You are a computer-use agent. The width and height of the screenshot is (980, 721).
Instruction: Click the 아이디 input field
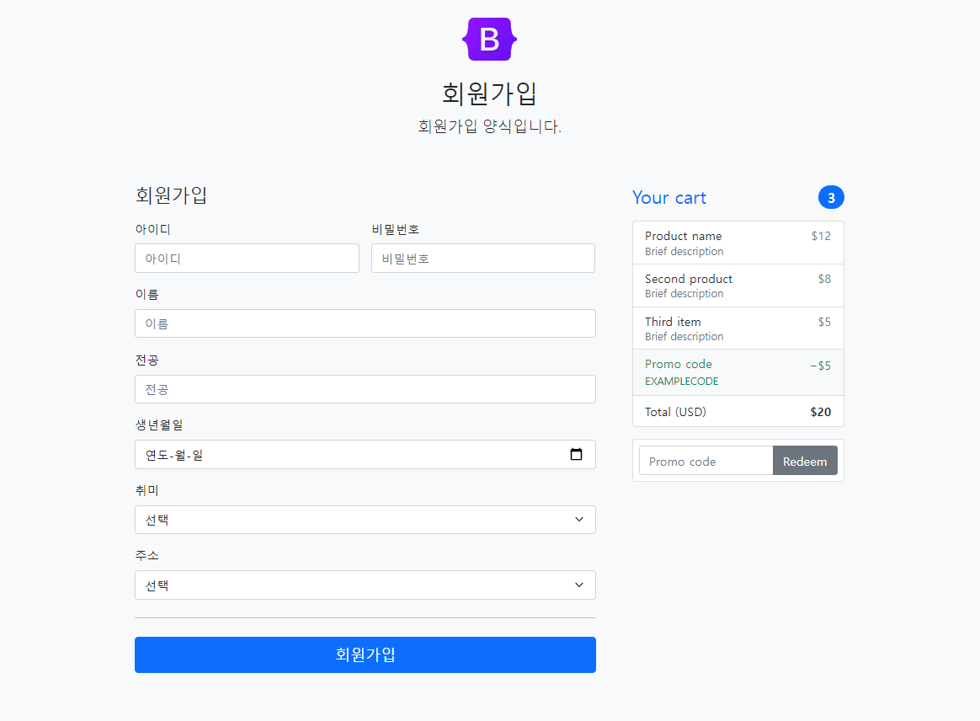tap(247, 258)
